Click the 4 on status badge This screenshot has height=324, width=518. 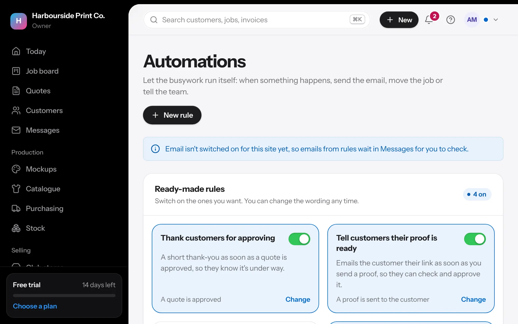pos(477,194)
